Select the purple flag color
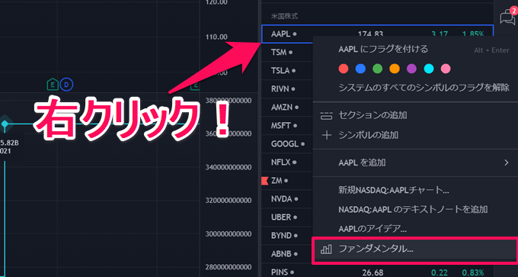518x277 pixels. pyautogui.click(x=411, y=69)
